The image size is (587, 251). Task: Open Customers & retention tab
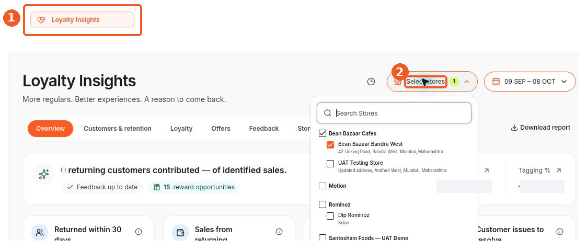[118, 129]
